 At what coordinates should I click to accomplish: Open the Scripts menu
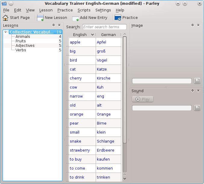tap(84, 10)
